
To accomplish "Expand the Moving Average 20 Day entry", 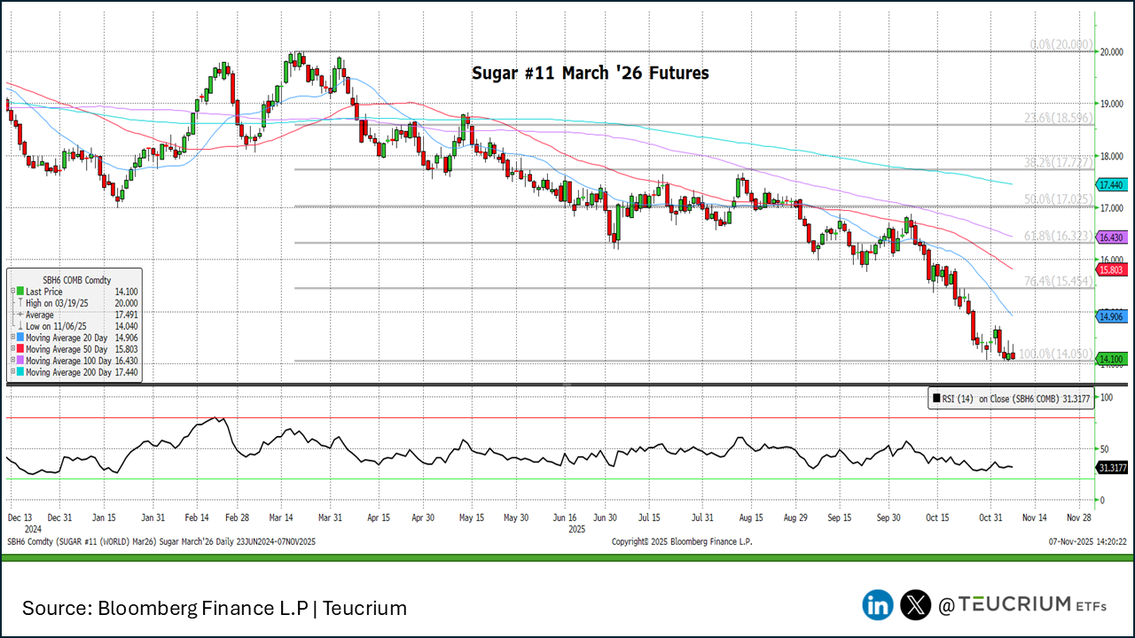I will (x=12, y=338).
